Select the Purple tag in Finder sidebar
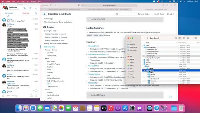The width and height of the screenshot is (200, 113). point(131,71)
